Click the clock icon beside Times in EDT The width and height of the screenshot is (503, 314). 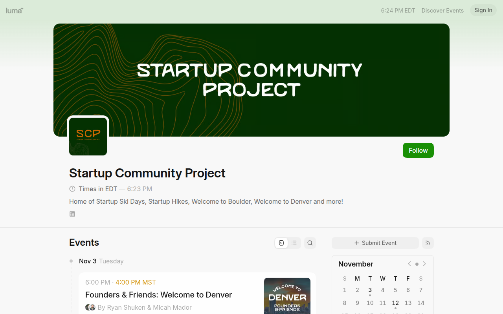click(x=72, y=189)
